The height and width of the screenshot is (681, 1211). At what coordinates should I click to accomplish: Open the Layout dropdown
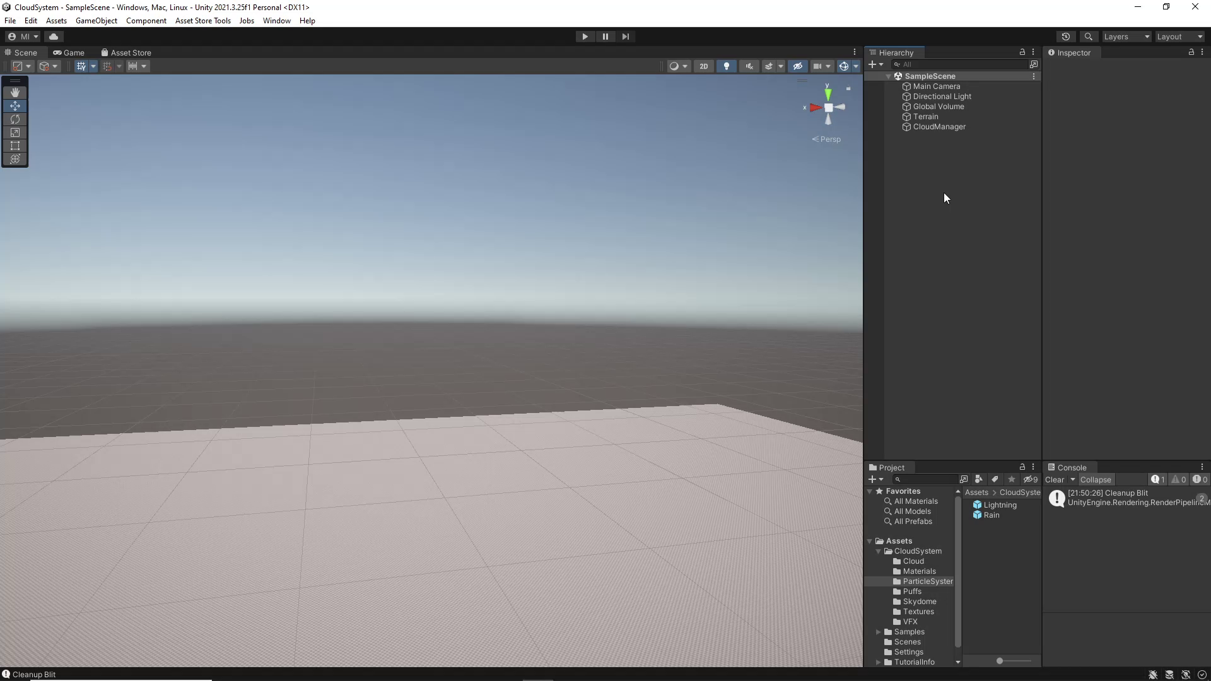pos(1179,37)
